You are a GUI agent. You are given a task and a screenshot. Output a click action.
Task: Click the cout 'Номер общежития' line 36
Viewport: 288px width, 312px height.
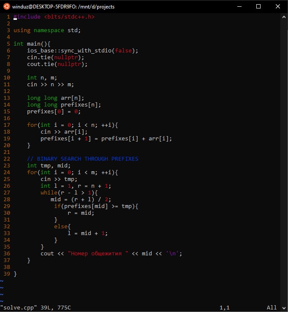pos(111,254)
